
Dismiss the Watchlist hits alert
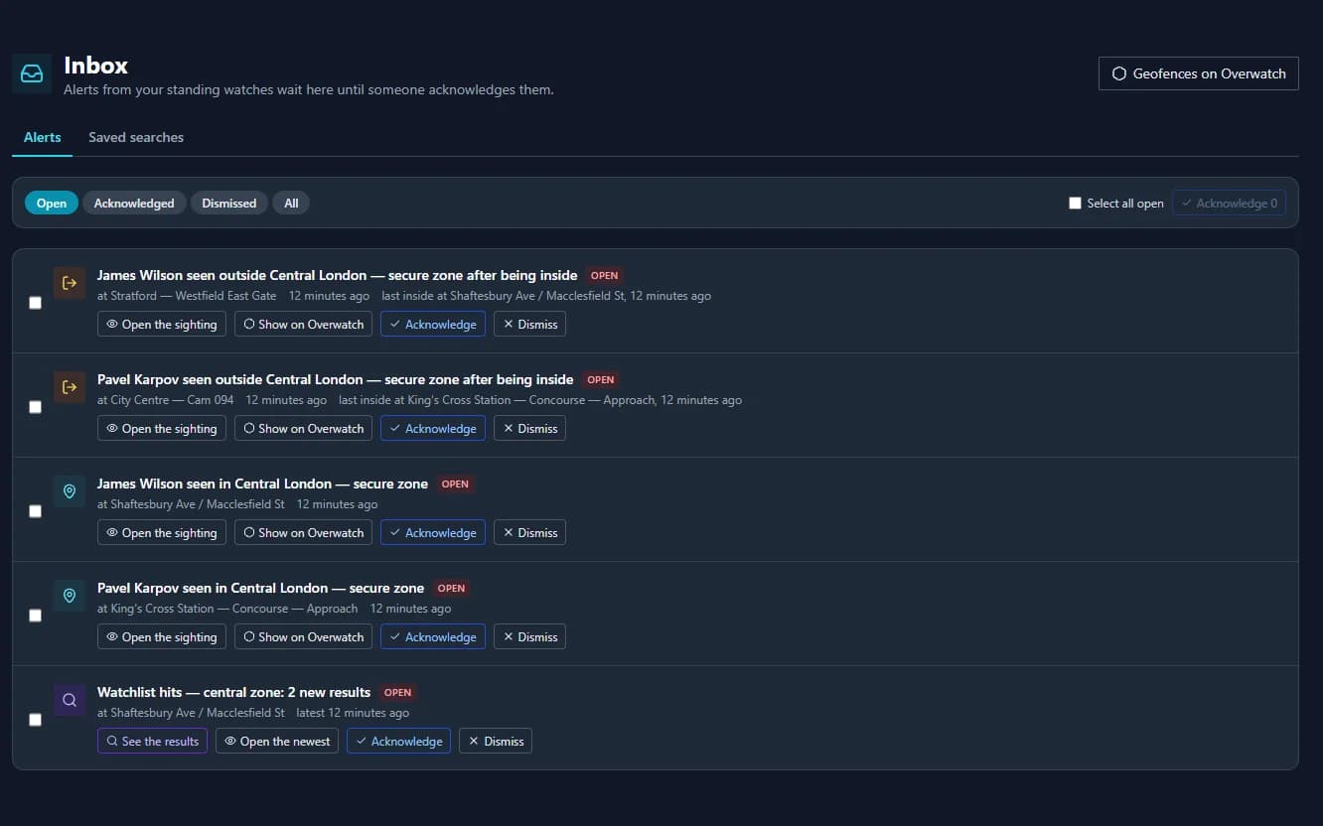(496, 741)
